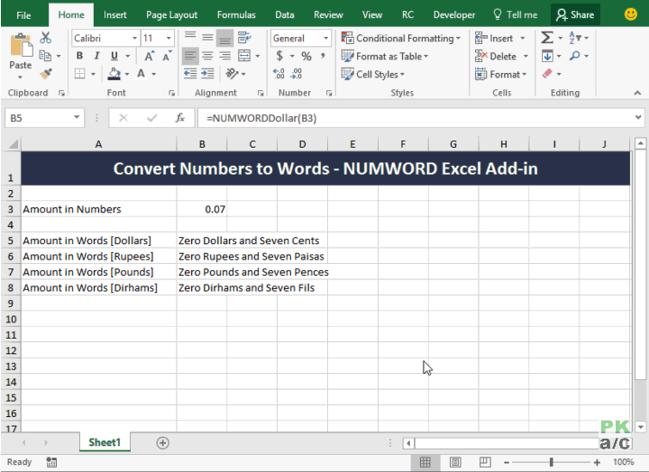The width and height of the screenshot is (649, 472).
Task: Switch to Normal view
Action: (x=425, y=462)
